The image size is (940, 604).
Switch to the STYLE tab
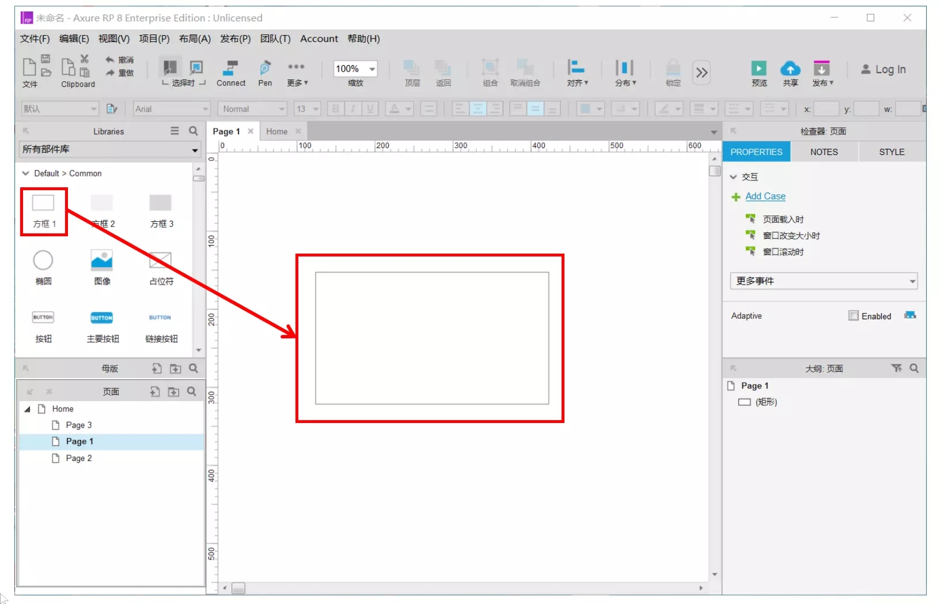(891, 152)
